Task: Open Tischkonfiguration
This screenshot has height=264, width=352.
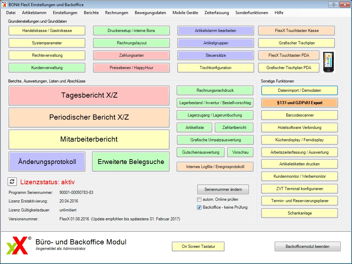Action: tap(216, 68)
